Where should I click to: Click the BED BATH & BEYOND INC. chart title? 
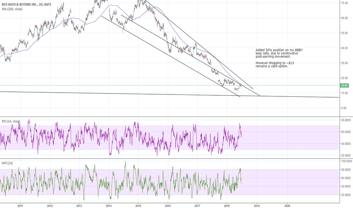pos(27,5)
